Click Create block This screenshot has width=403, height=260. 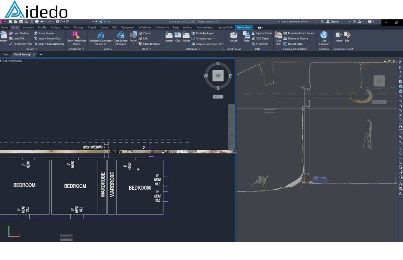pos(145,33)
